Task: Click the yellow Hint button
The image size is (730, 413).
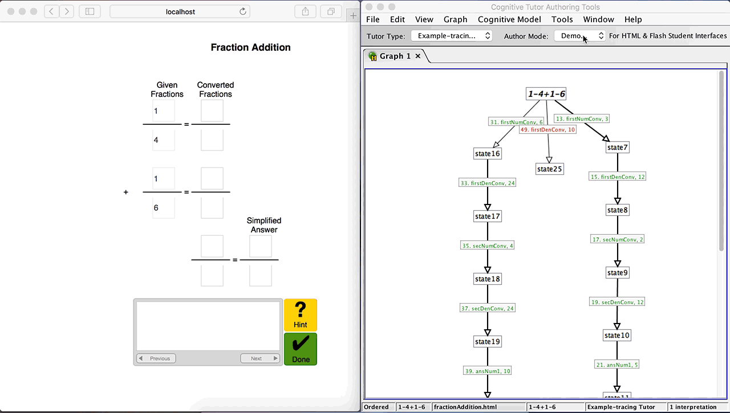Action: [300, 315]
